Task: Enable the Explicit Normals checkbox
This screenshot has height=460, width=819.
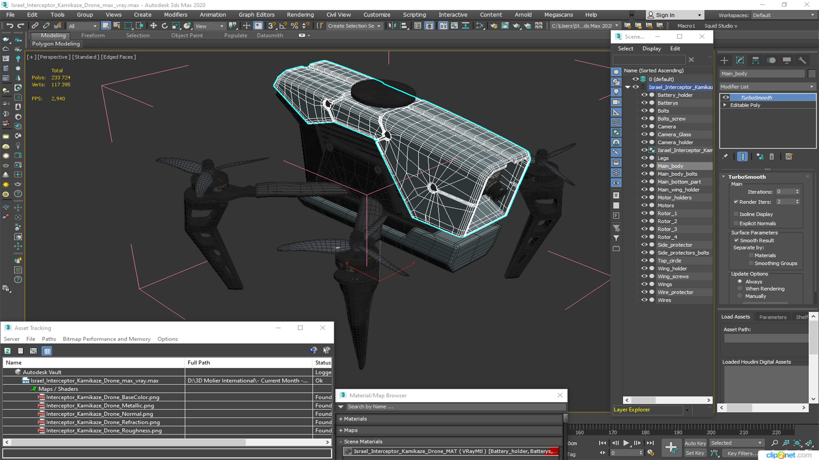Action: pos(736,223)
